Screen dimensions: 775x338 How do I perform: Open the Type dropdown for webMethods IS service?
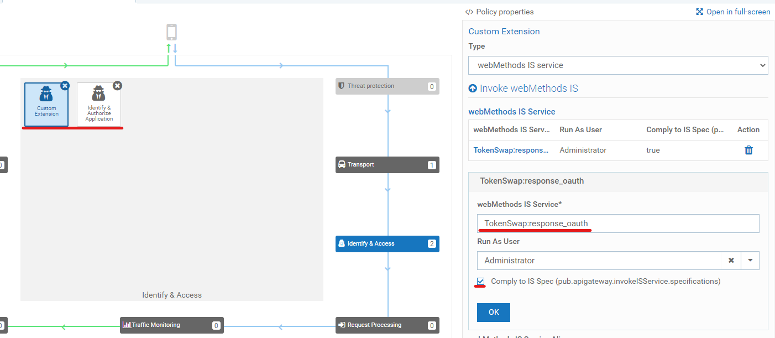(617, 65)
